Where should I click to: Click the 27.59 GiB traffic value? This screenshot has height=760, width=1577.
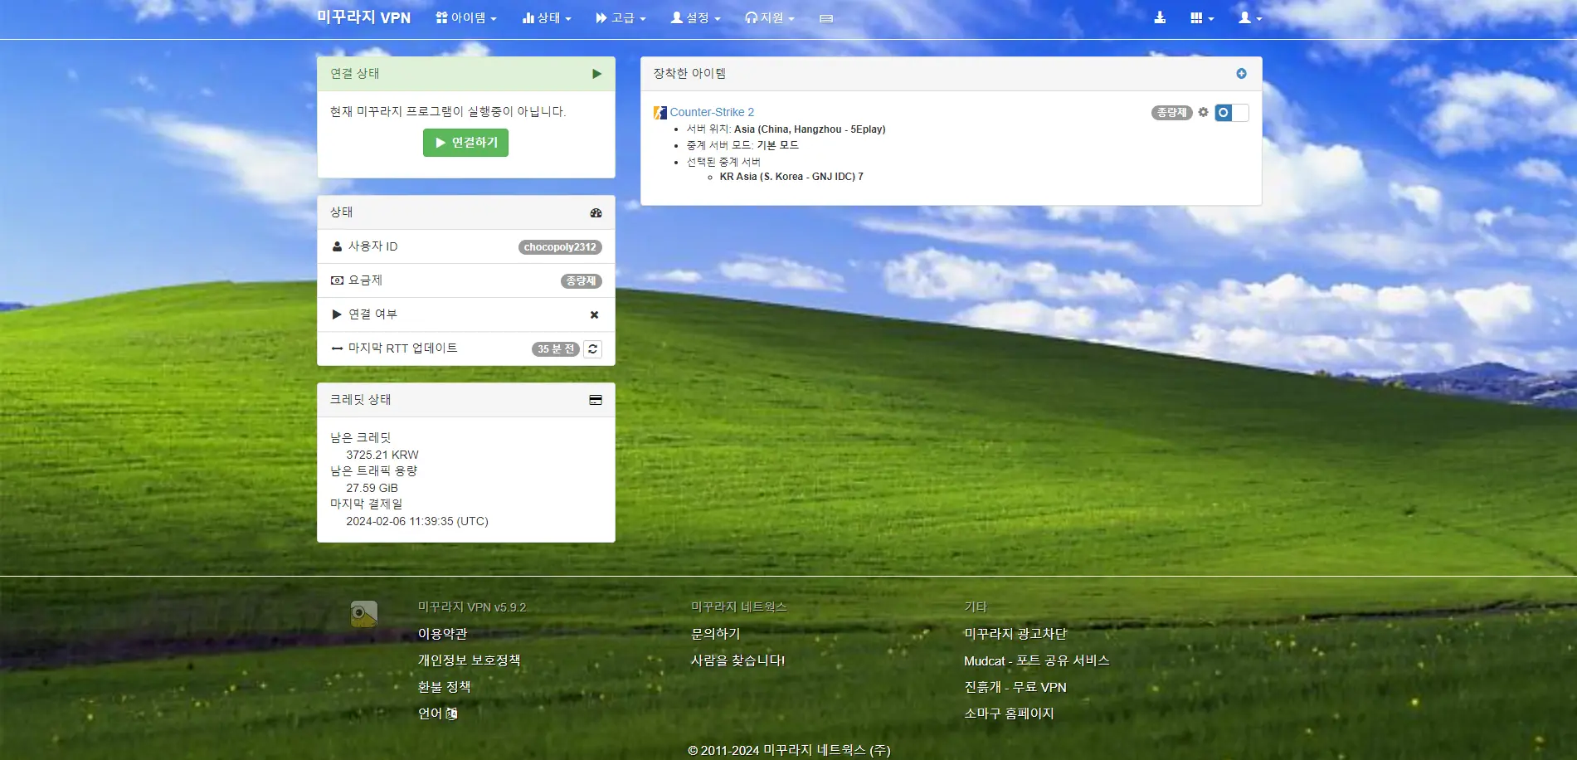(x=372, y=488)
